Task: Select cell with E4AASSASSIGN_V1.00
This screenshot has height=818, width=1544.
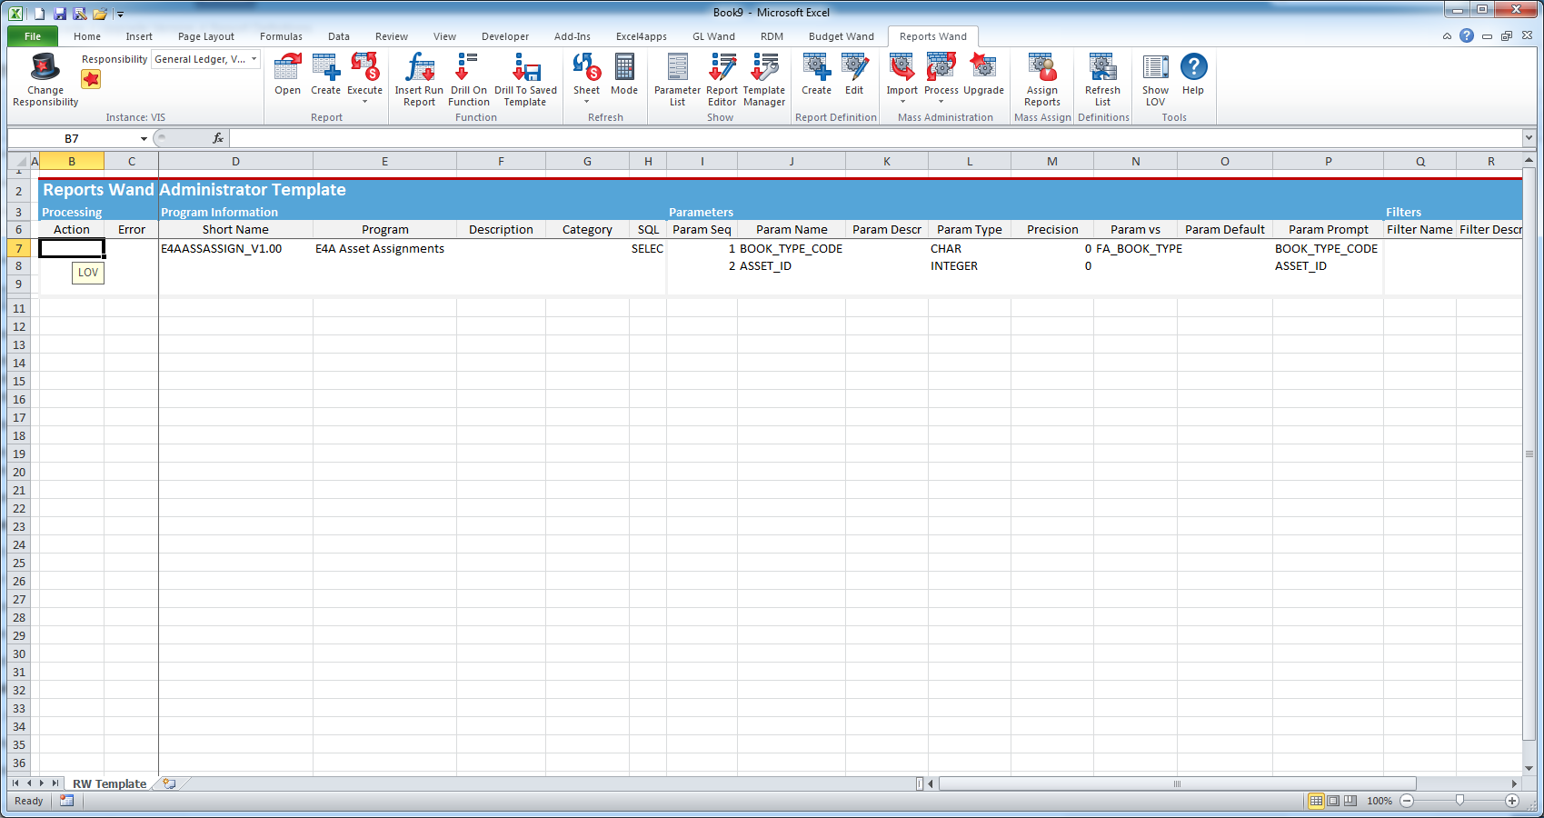Action: click(235, 248)
